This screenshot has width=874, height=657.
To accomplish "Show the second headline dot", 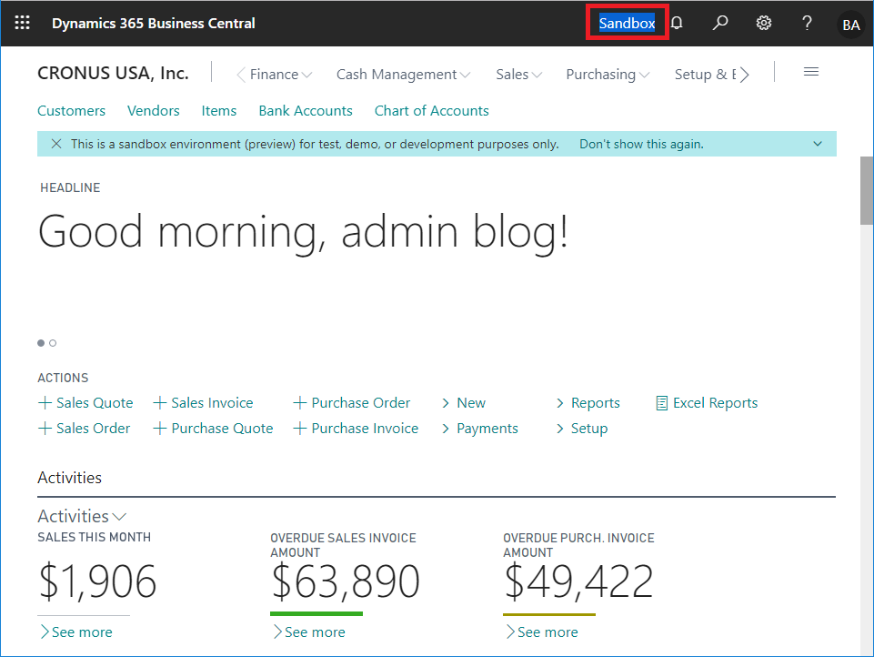I will tap(53, 343).
